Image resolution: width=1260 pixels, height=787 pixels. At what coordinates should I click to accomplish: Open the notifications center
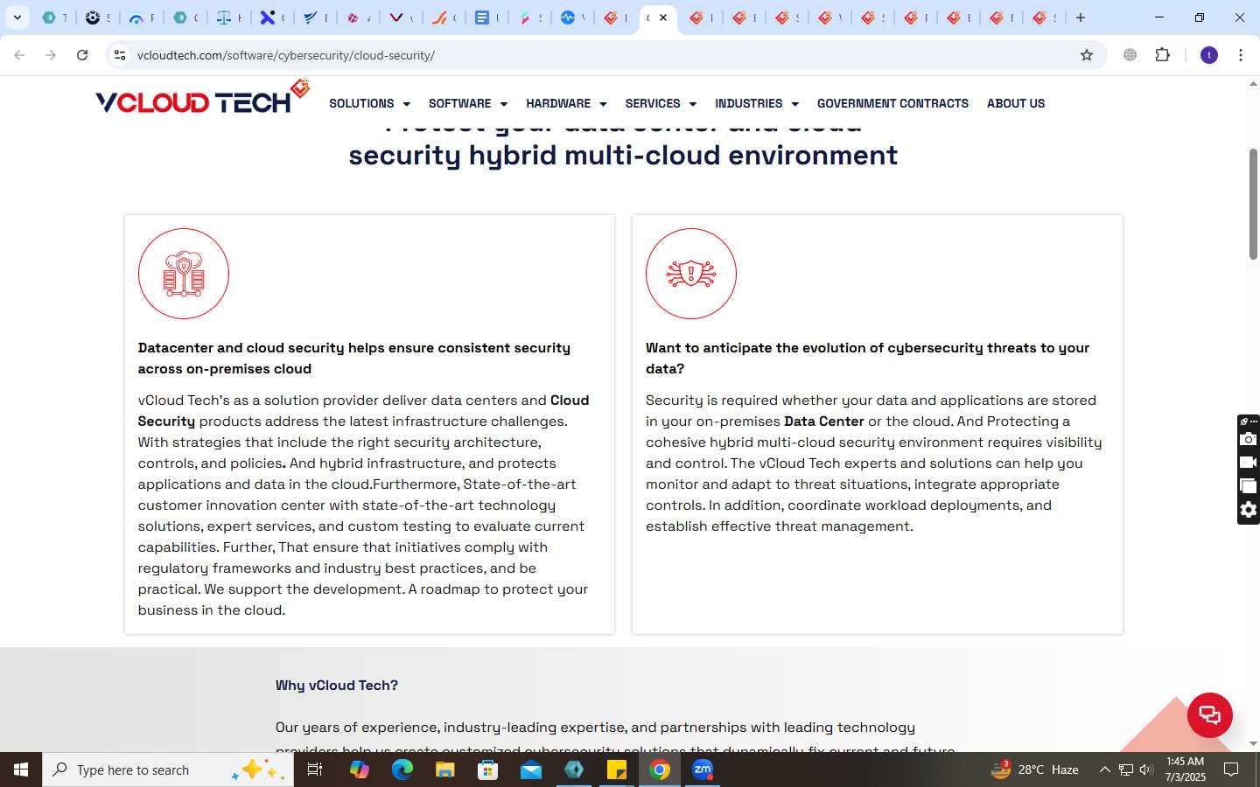pyautogui.click(x=1231, y=770)
